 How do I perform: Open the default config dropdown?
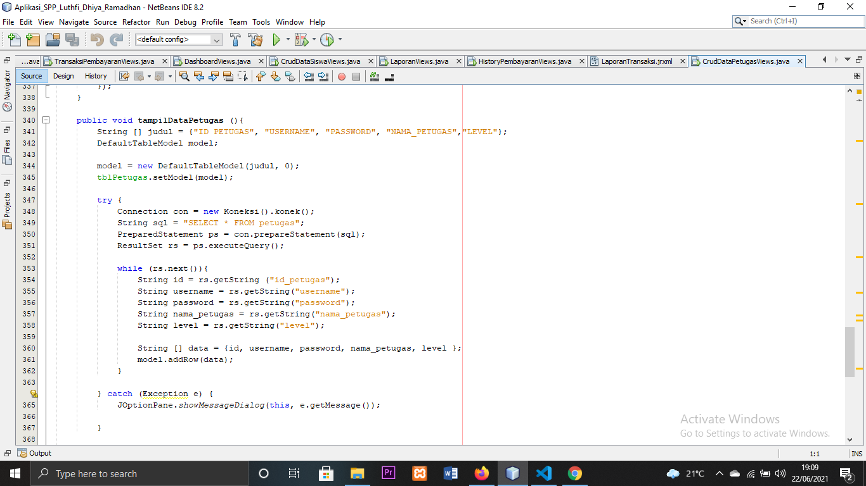point(179,39)
